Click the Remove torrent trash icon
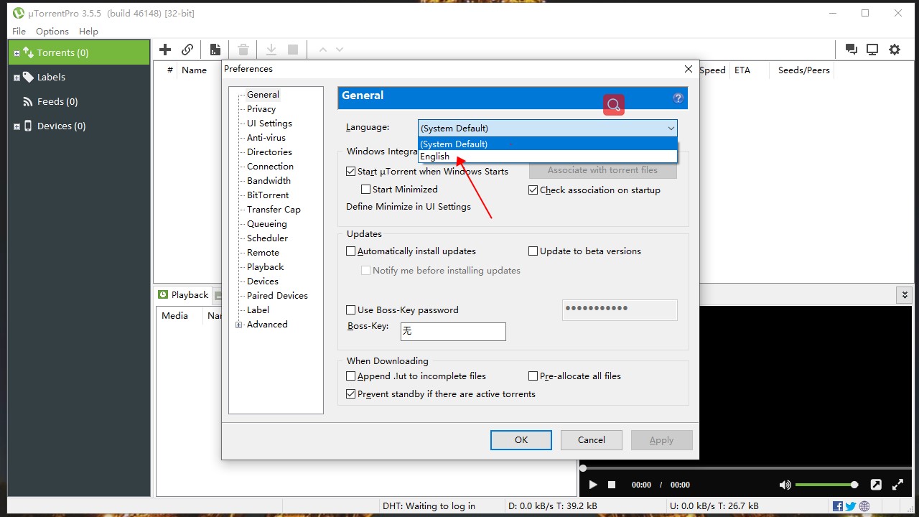This screenshot has width=919, height=517. [243, 50]
